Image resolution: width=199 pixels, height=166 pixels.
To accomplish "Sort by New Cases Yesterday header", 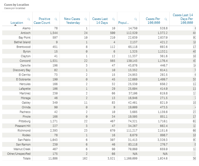I will 72,21.
